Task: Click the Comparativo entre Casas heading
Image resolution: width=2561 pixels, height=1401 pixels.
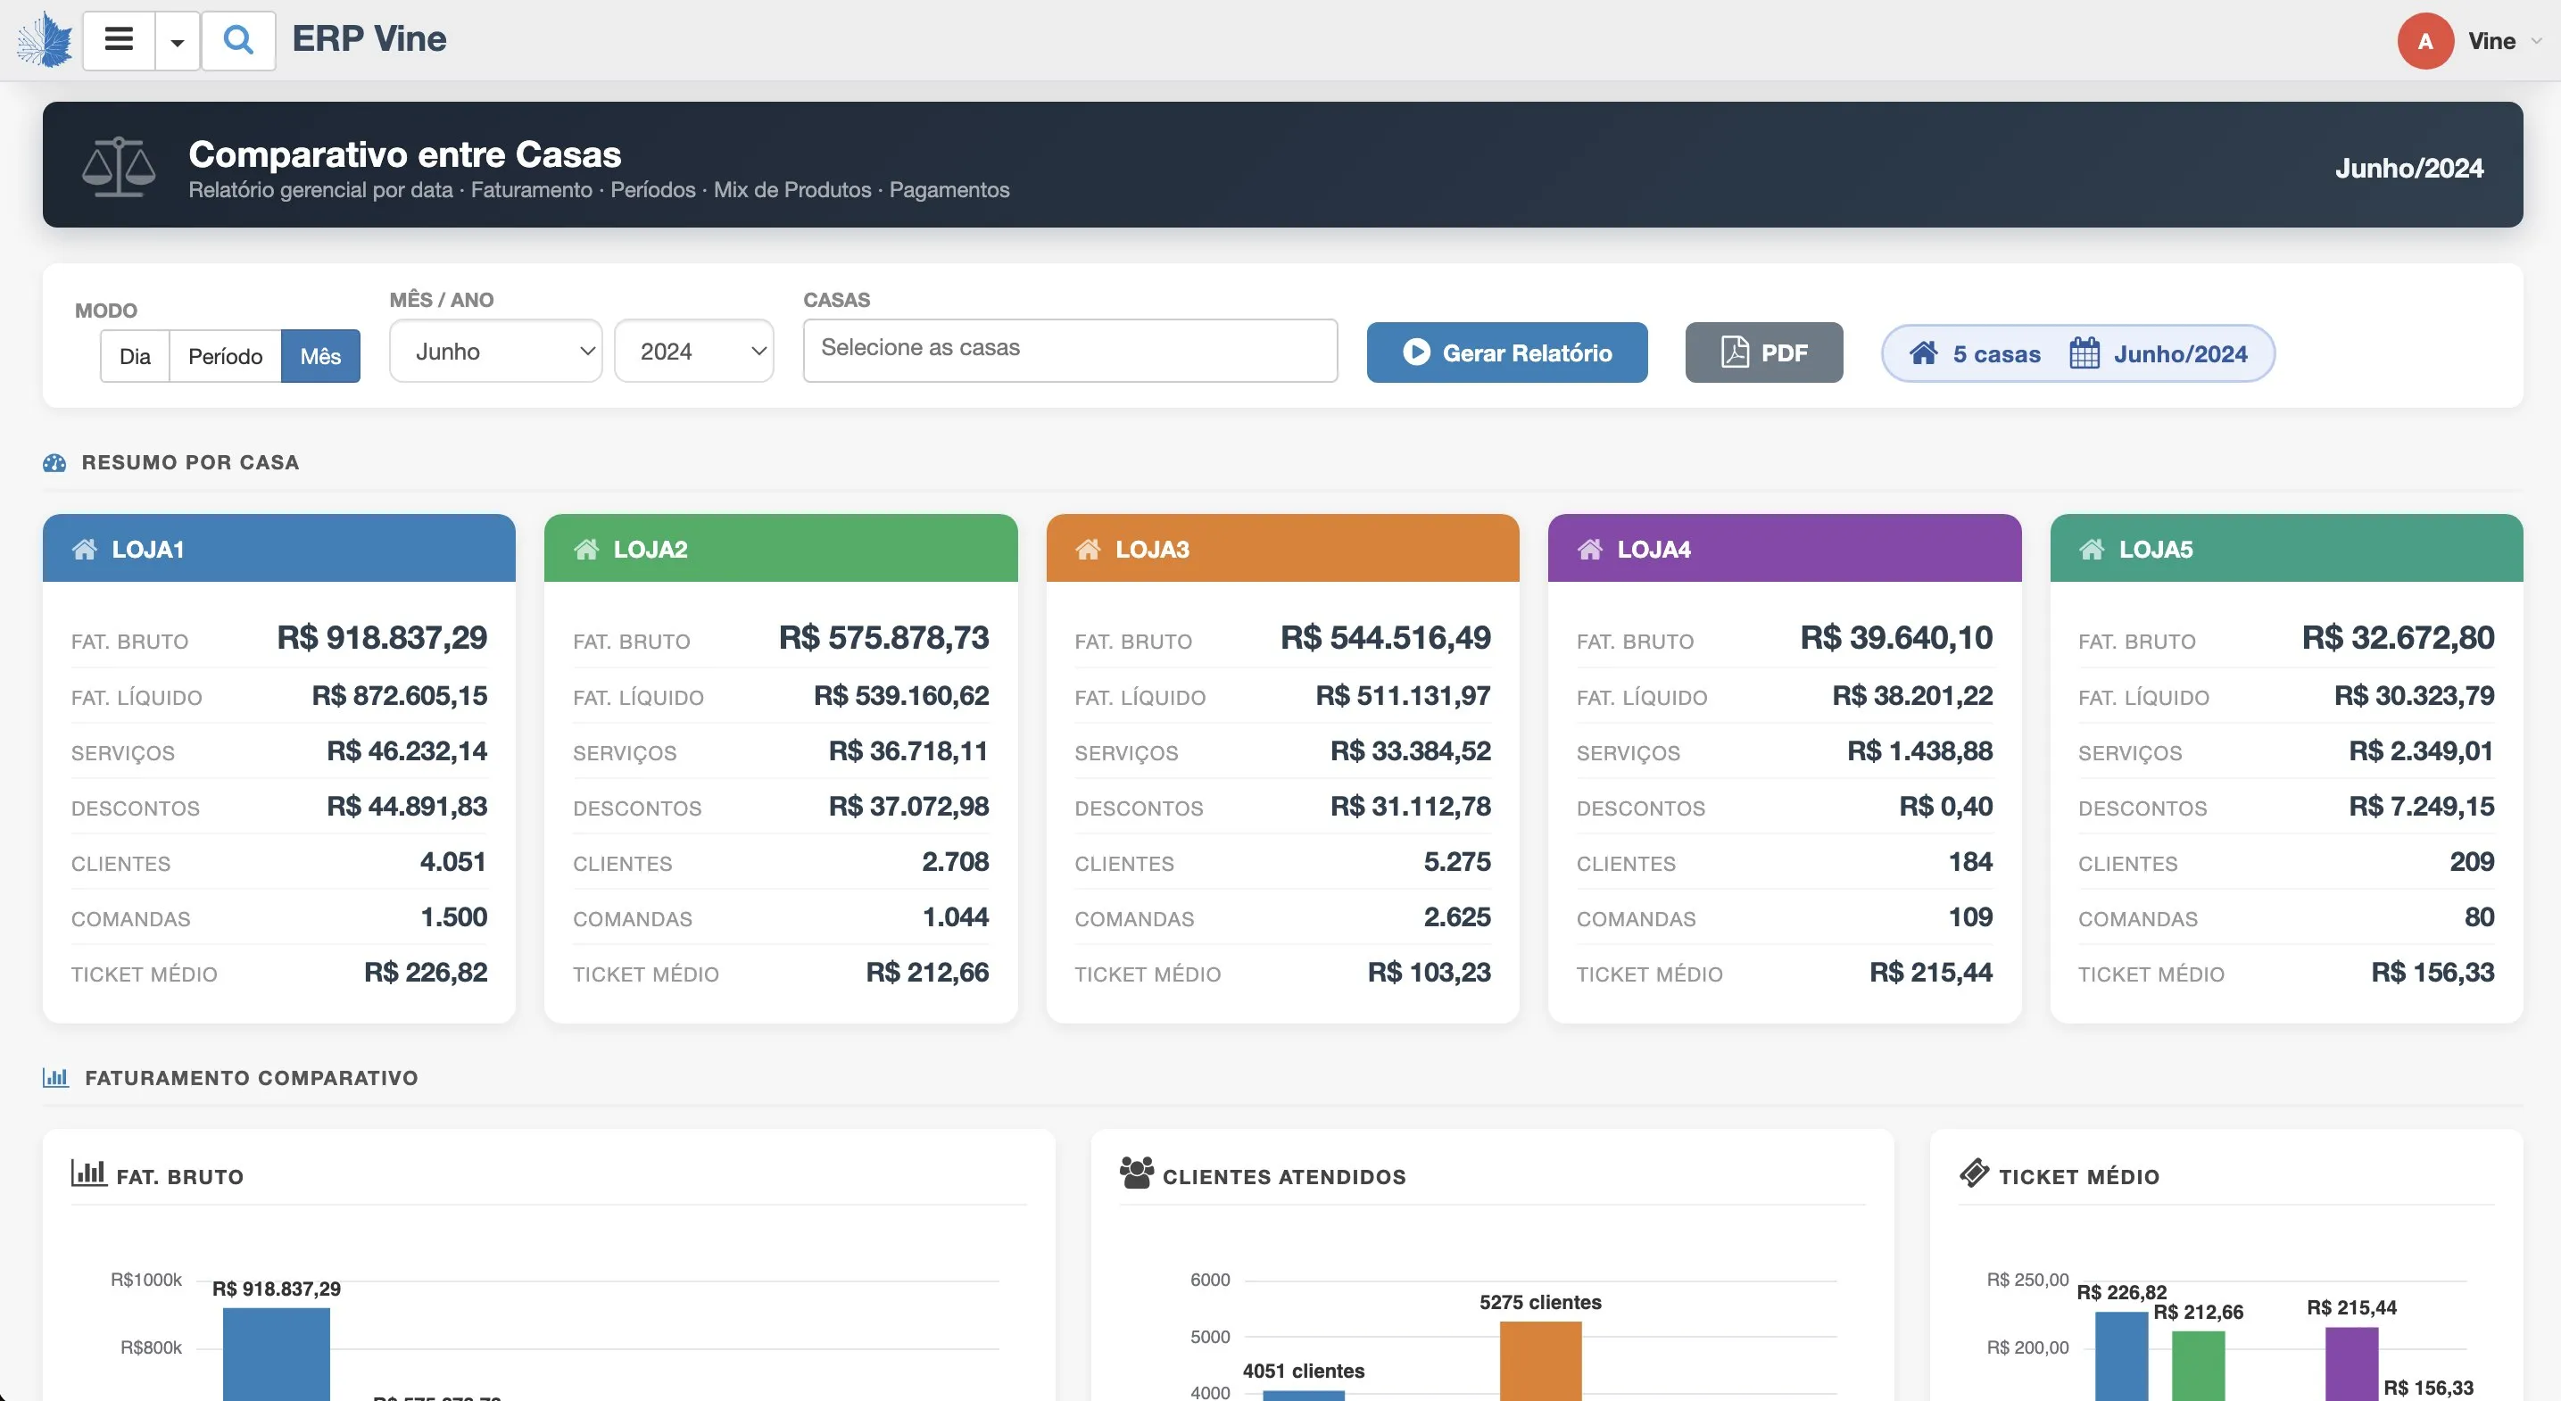Action: [x=404, y=154]
